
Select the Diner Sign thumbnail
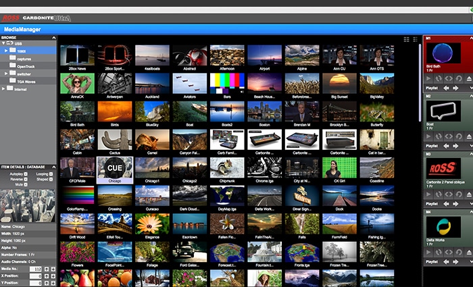click(302, 196)
